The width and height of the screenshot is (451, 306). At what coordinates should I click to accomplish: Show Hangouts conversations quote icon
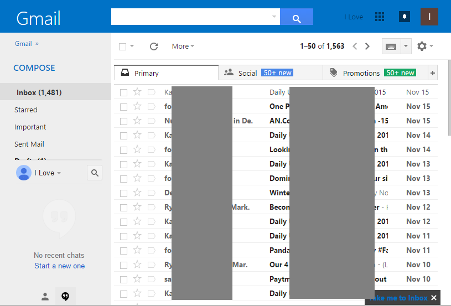(x=65, y=296)
